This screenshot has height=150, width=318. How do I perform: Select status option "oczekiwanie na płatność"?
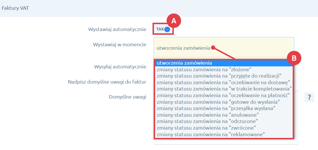(x=224, y=95)
